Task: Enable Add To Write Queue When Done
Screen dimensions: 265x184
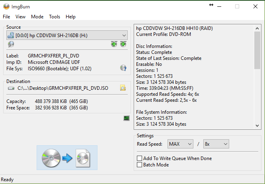Action: point(139,158)
